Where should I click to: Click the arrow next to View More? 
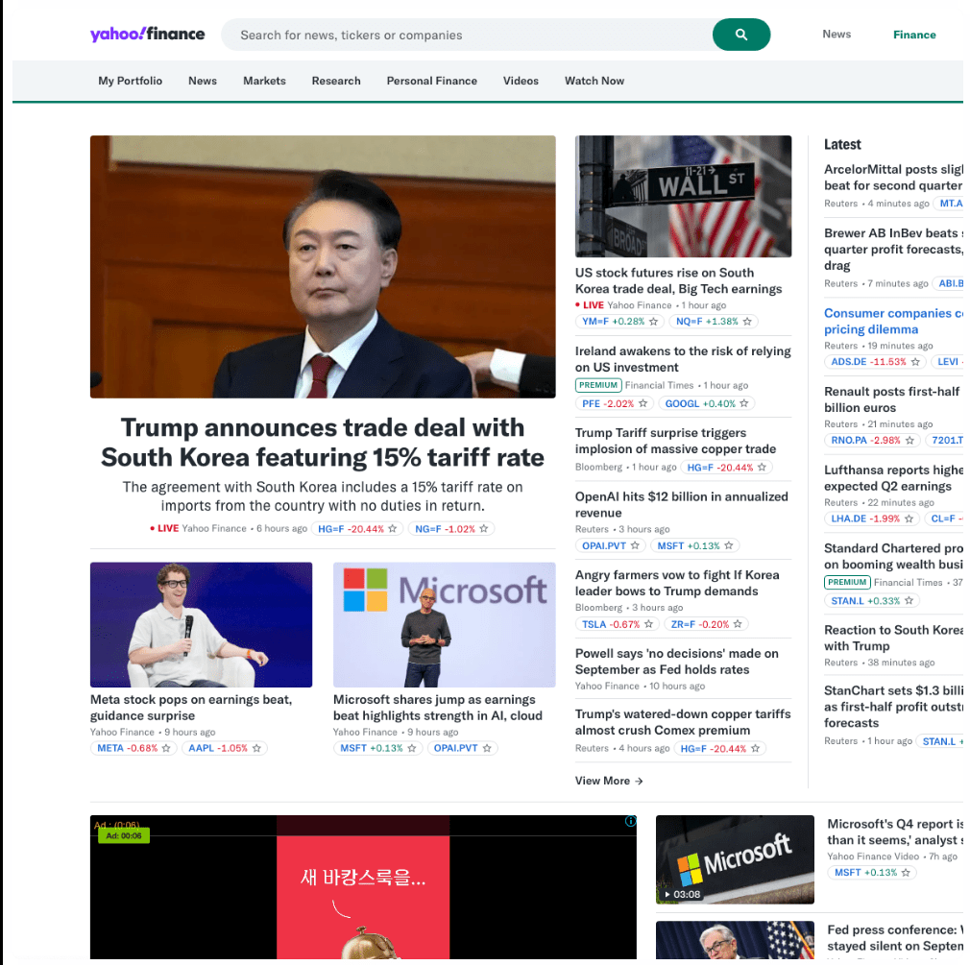tap(639, 782)
